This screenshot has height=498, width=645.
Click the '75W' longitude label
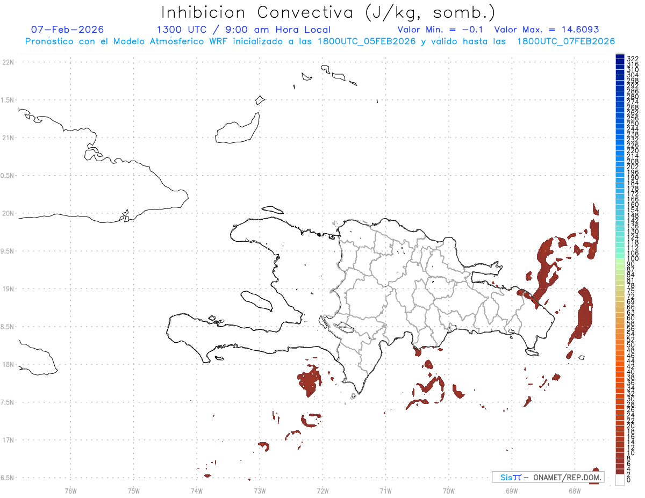click(x=134, y=490)
